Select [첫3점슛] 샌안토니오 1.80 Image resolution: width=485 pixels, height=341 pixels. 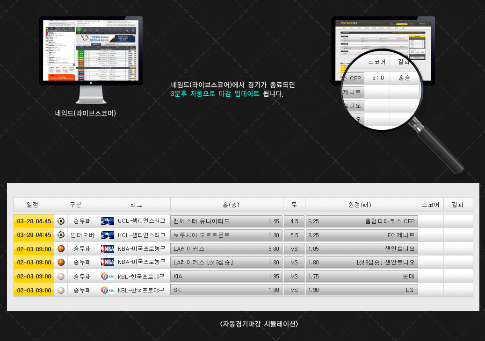click(362, 262)
